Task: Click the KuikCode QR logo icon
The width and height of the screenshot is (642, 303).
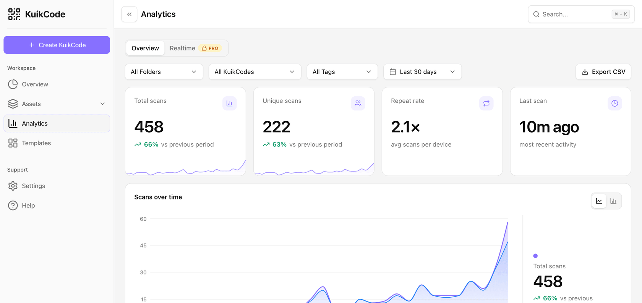Action: point(14,14)
